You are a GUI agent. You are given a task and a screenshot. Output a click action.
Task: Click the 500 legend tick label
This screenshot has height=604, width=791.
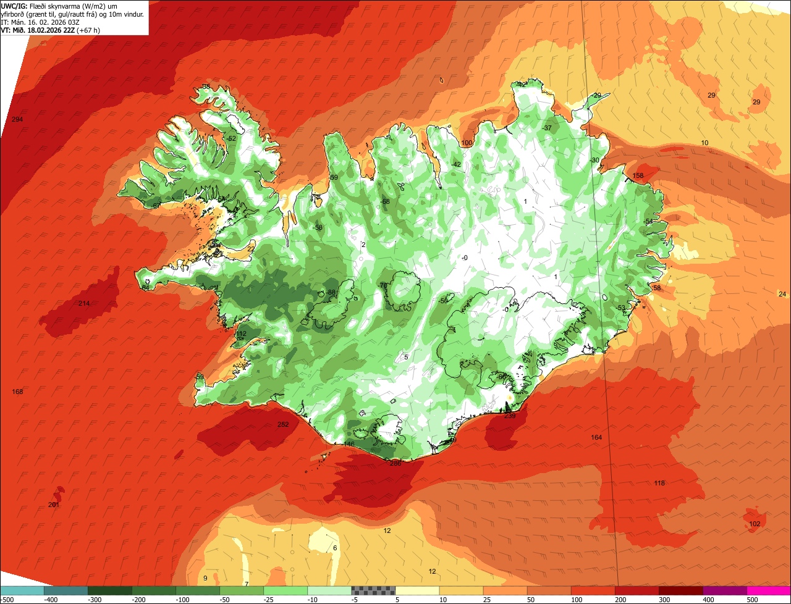(x=751, y=600)
